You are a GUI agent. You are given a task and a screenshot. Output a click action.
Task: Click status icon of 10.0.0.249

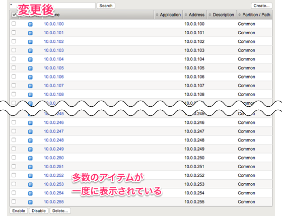click(x=30, y=149)
